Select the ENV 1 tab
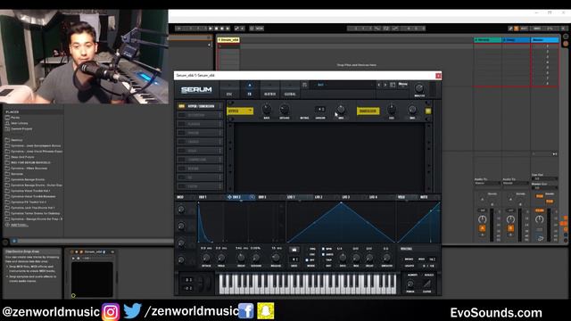The width and height of the screenshot is (571, 321). [203, 197]
